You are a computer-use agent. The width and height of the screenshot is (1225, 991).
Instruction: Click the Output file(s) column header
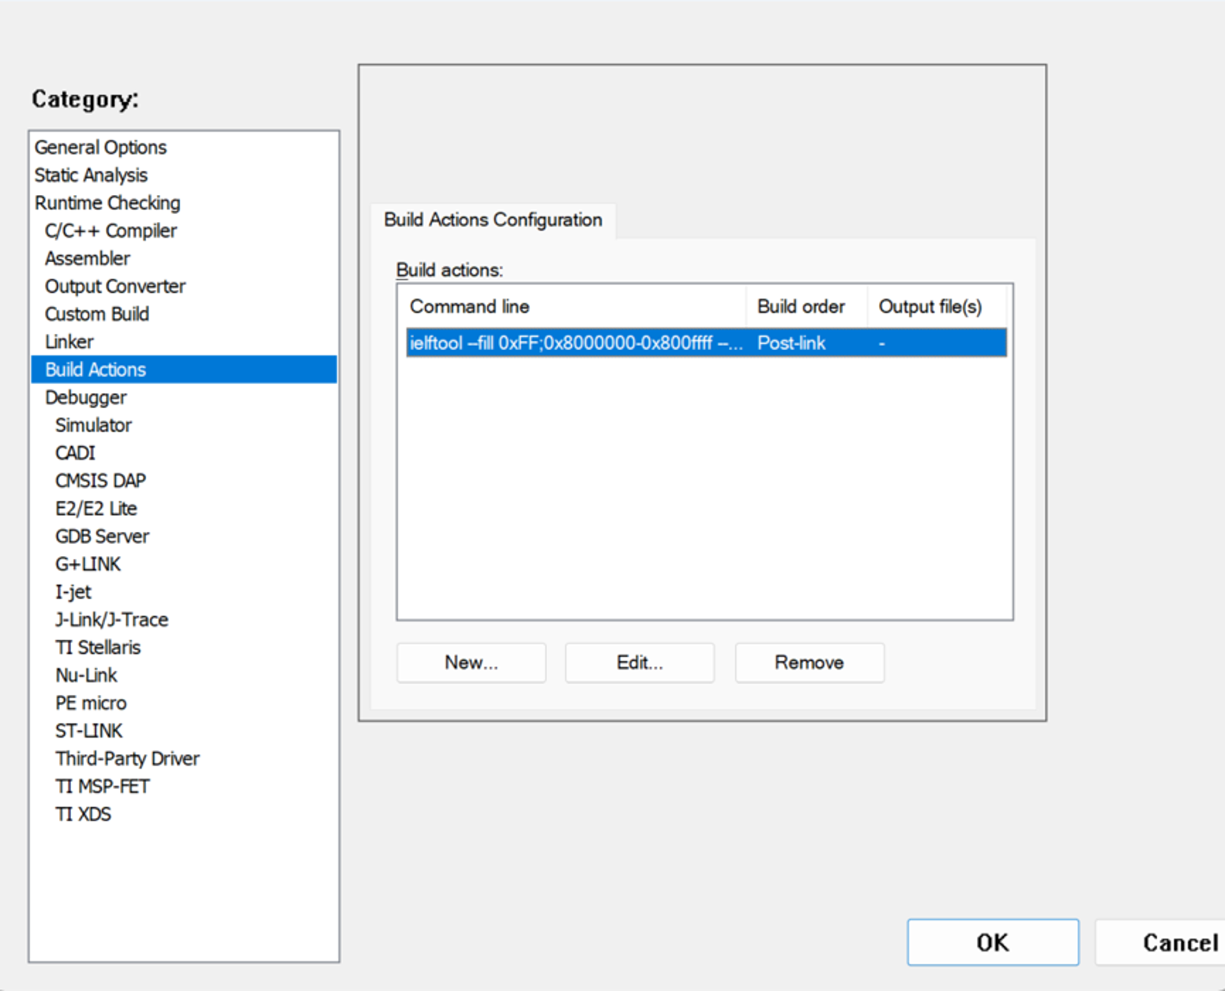coord(937,306)
